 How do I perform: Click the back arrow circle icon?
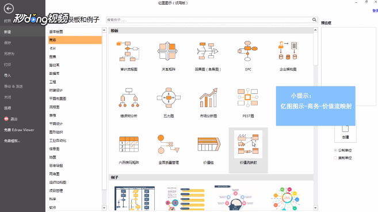click(9, 9)
